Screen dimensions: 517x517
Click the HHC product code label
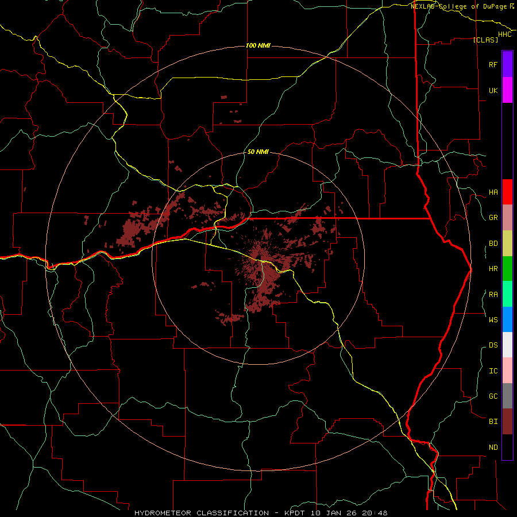[x=505, y=34]
